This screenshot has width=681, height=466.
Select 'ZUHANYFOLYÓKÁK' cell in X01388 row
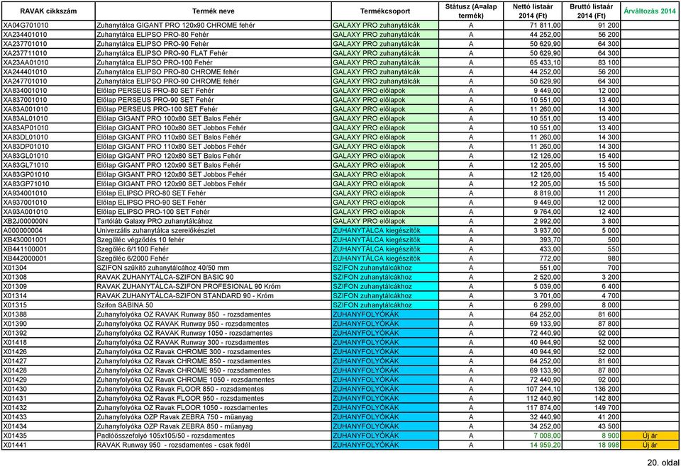(x=384, y=314)
